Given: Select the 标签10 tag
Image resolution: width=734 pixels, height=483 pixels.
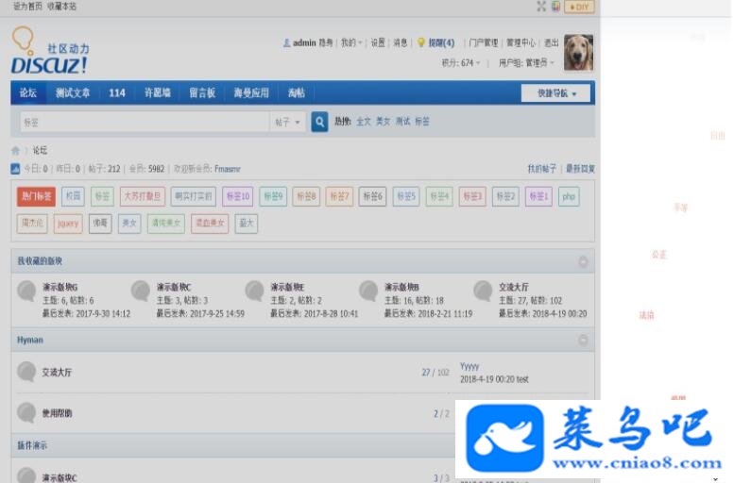Looking at the screenshot, I should [238, 196].
